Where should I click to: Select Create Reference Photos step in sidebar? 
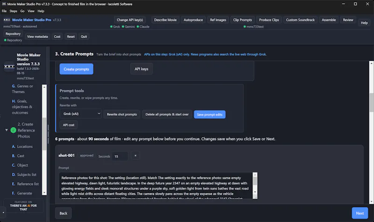coord(26,130)
